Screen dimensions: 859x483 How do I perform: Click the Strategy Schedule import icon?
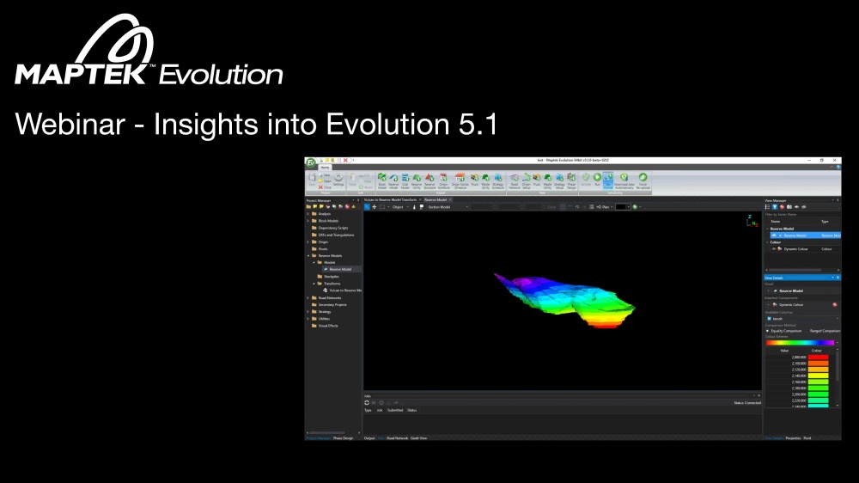pos(498,181)
